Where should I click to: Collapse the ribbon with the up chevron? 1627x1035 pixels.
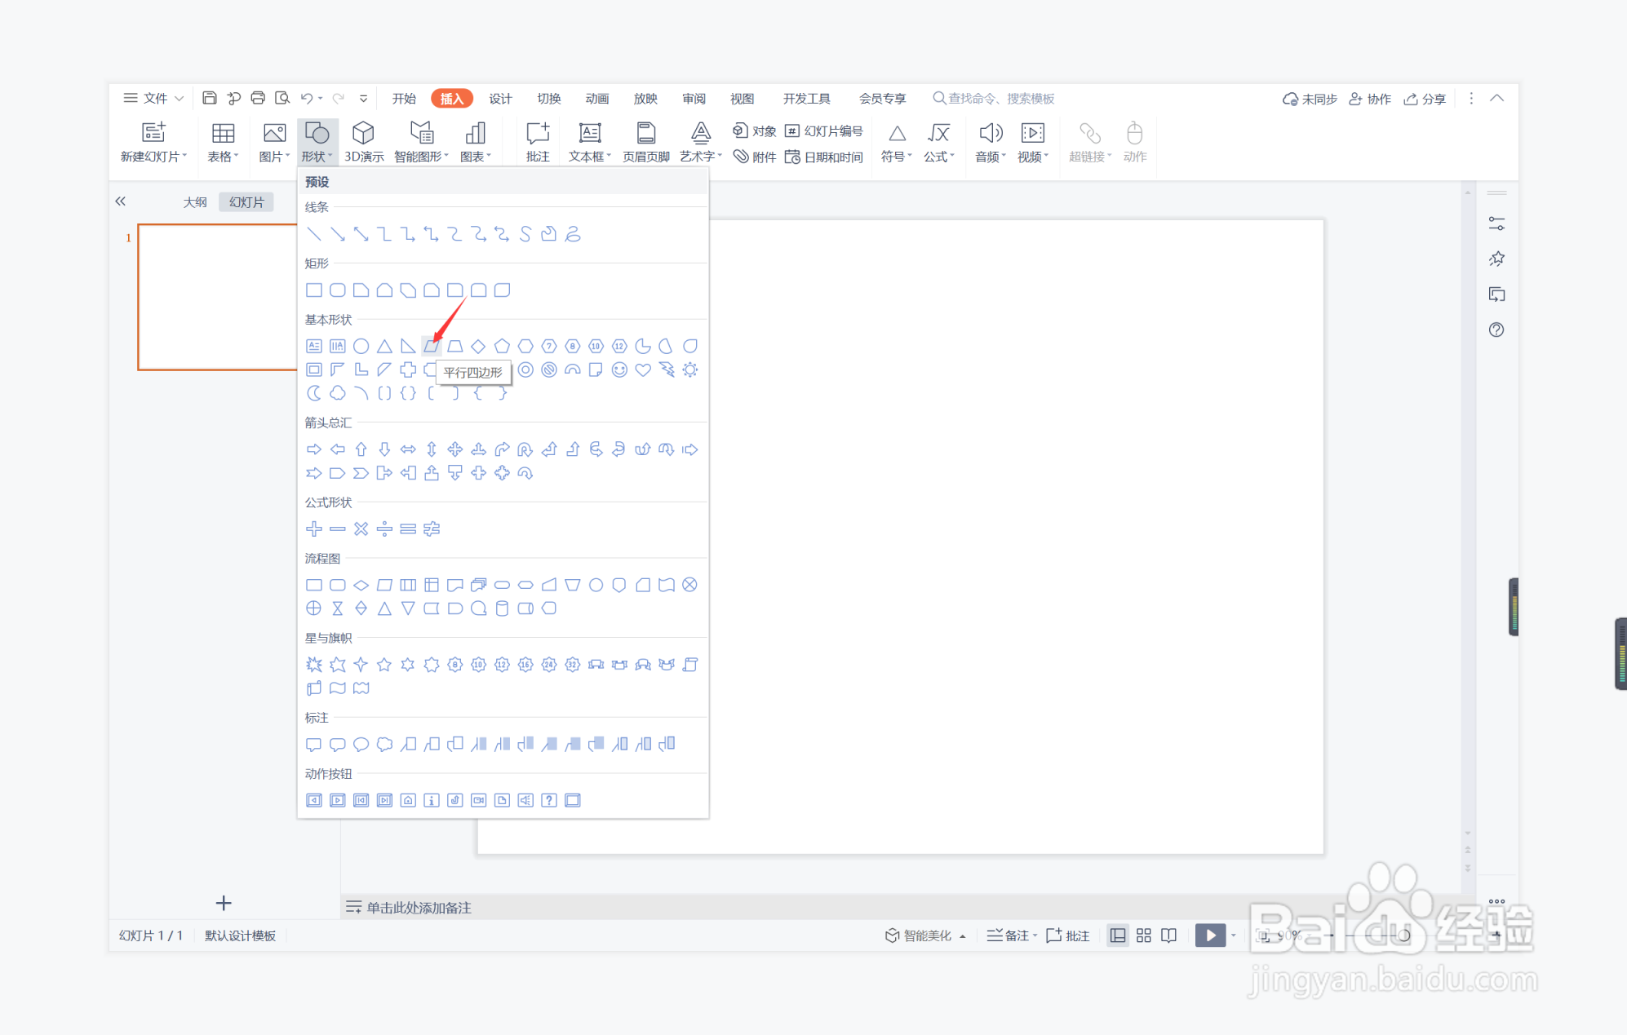coord(1496,98)
